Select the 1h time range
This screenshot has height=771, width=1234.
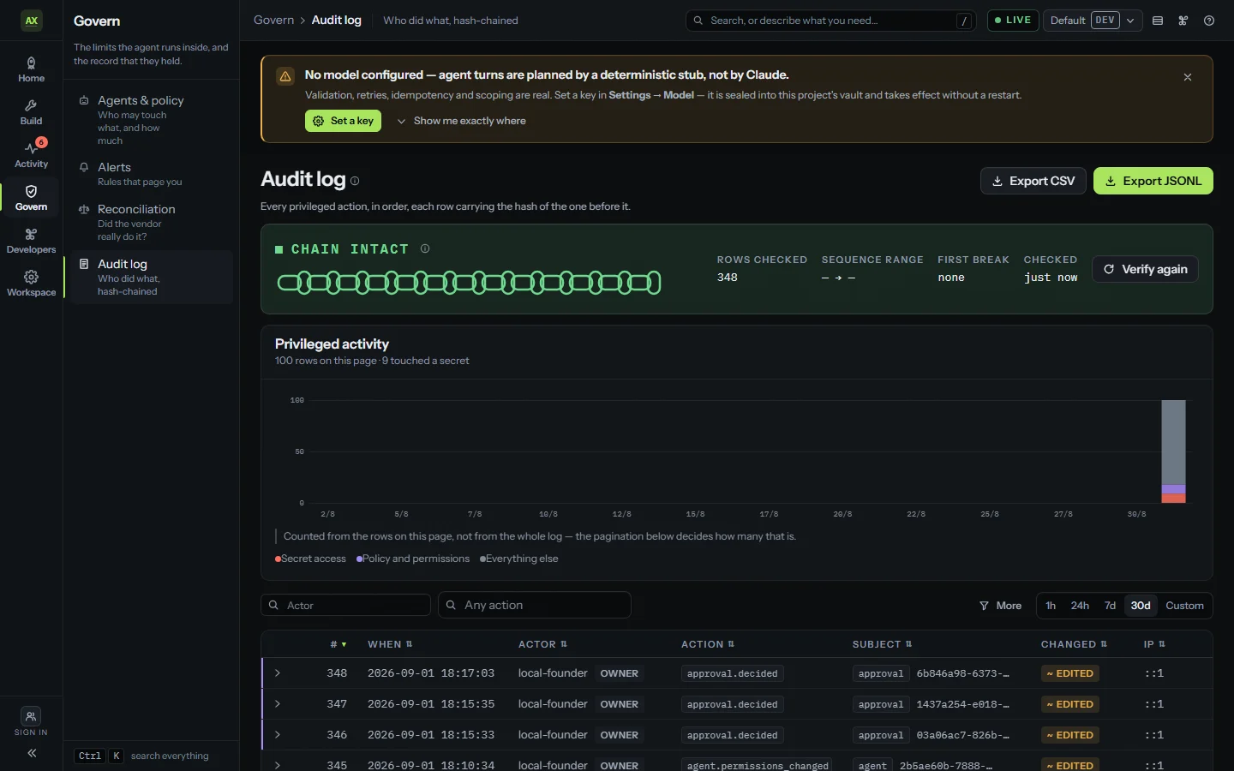point(1051,606)
